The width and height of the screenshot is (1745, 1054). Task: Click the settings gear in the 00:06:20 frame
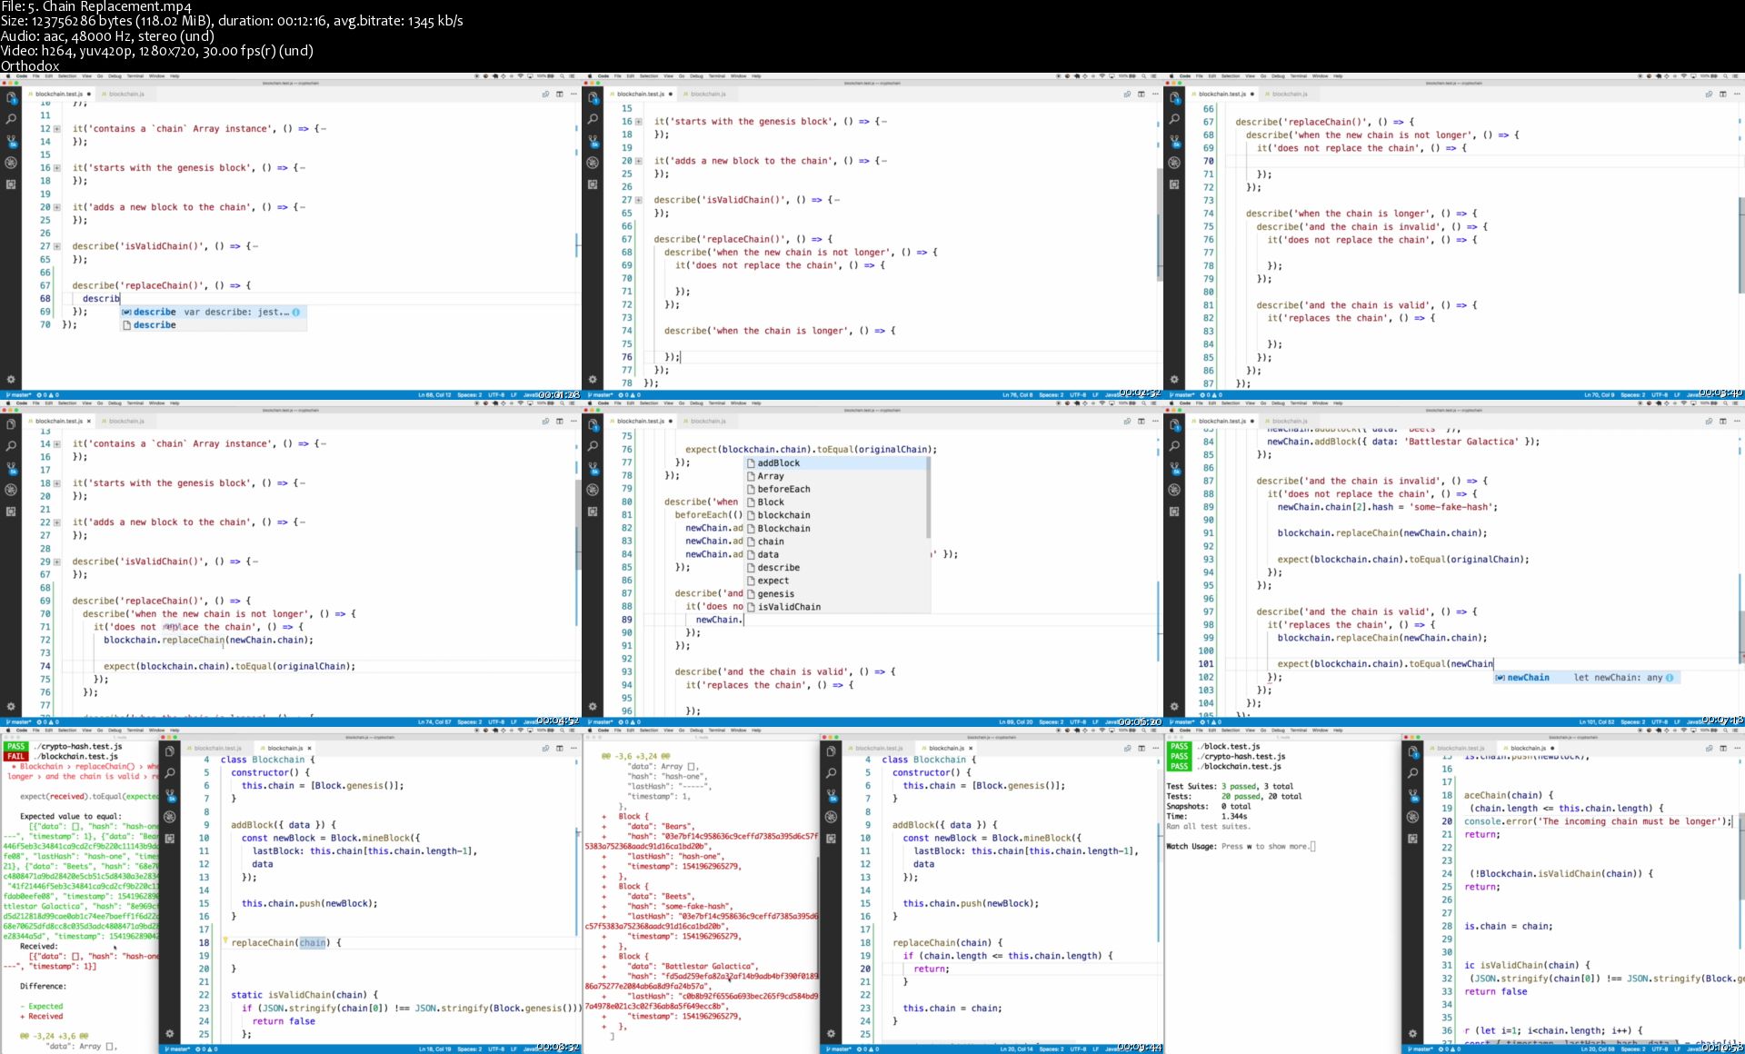pos(593,706)
